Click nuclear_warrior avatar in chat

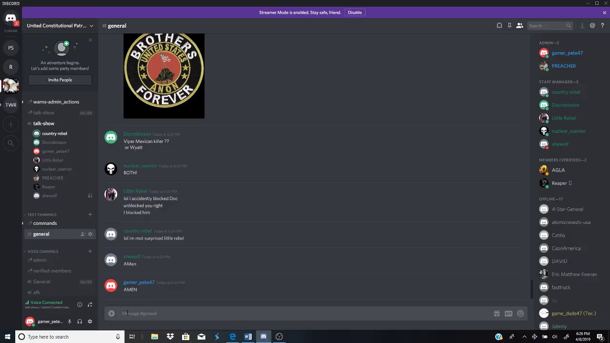111,169
